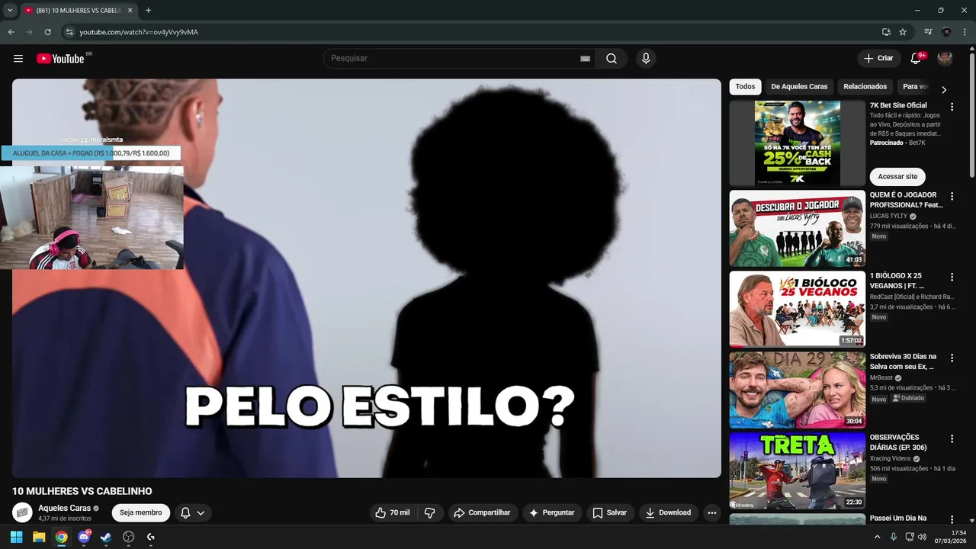
Task: Open options for OBSERVAÇÕES DIÁRIAS video
Action: [x=952, y=439]
